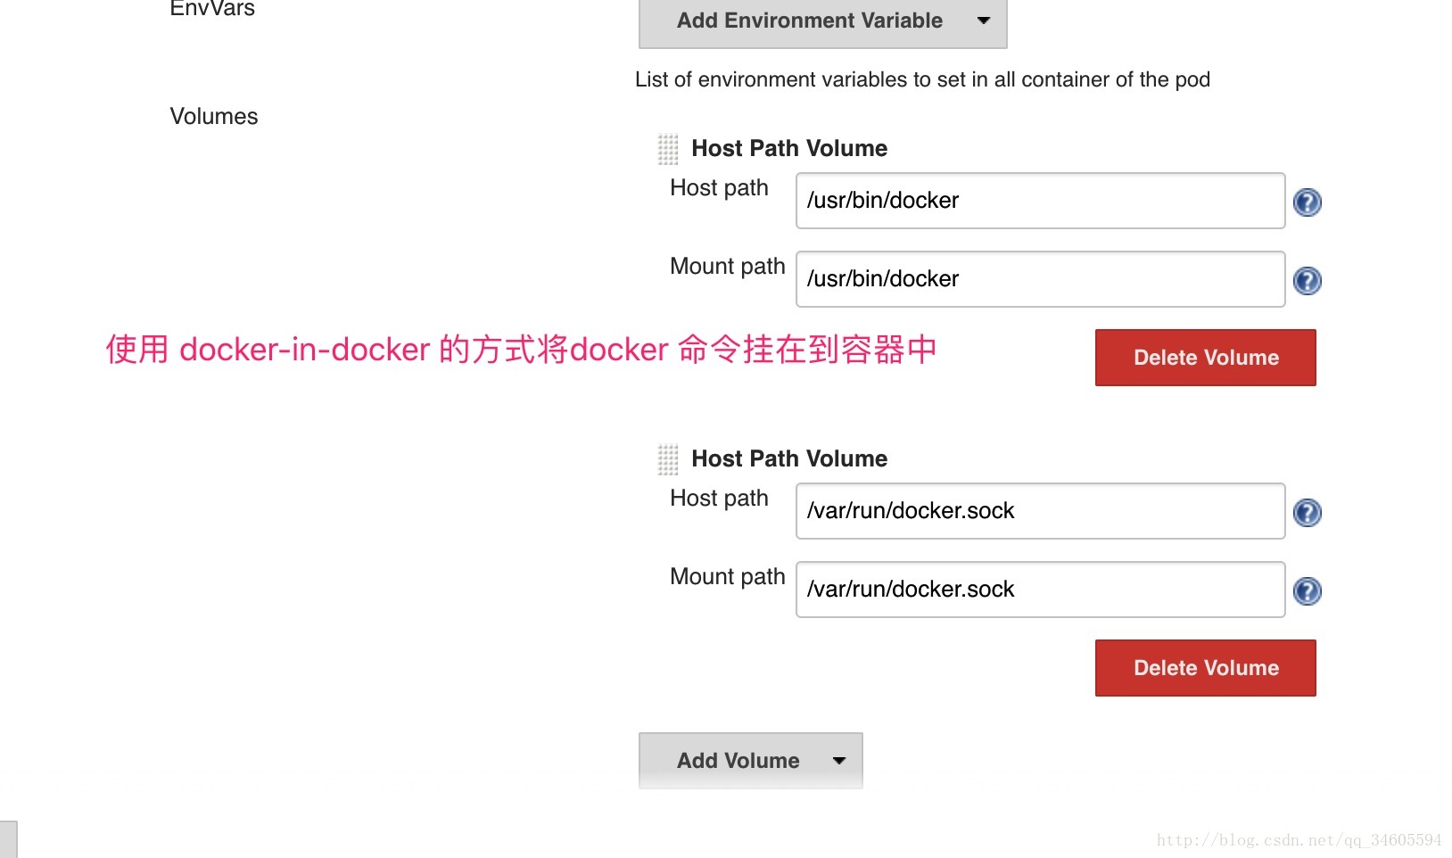Click the second Host Path Volume heading
Screen dimensions: 1452x858
point(789,458)
